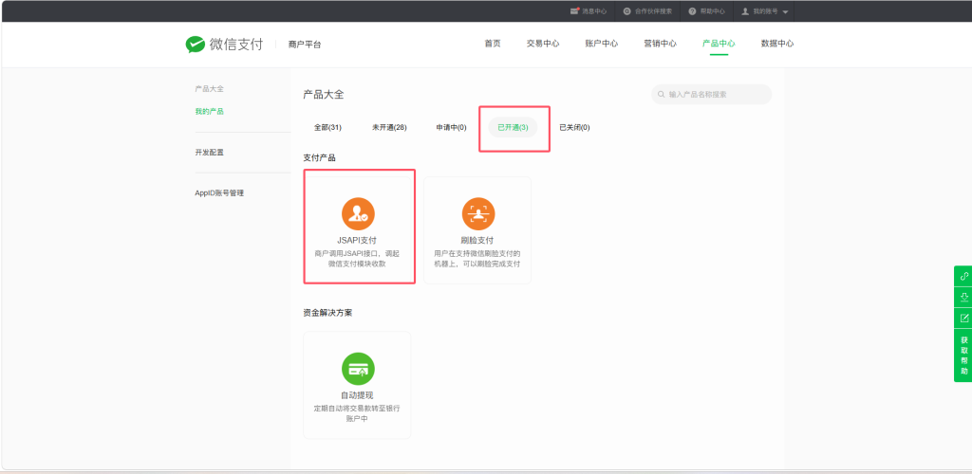Open the 消息中心 message icon

574,11
